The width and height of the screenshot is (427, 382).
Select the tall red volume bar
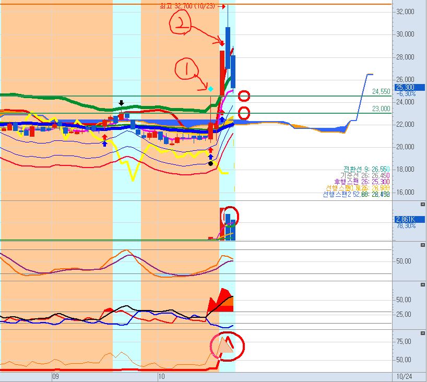222,224
